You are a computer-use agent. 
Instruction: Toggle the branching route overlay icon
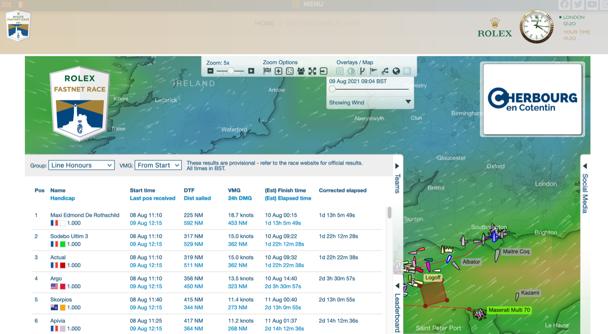362,71
